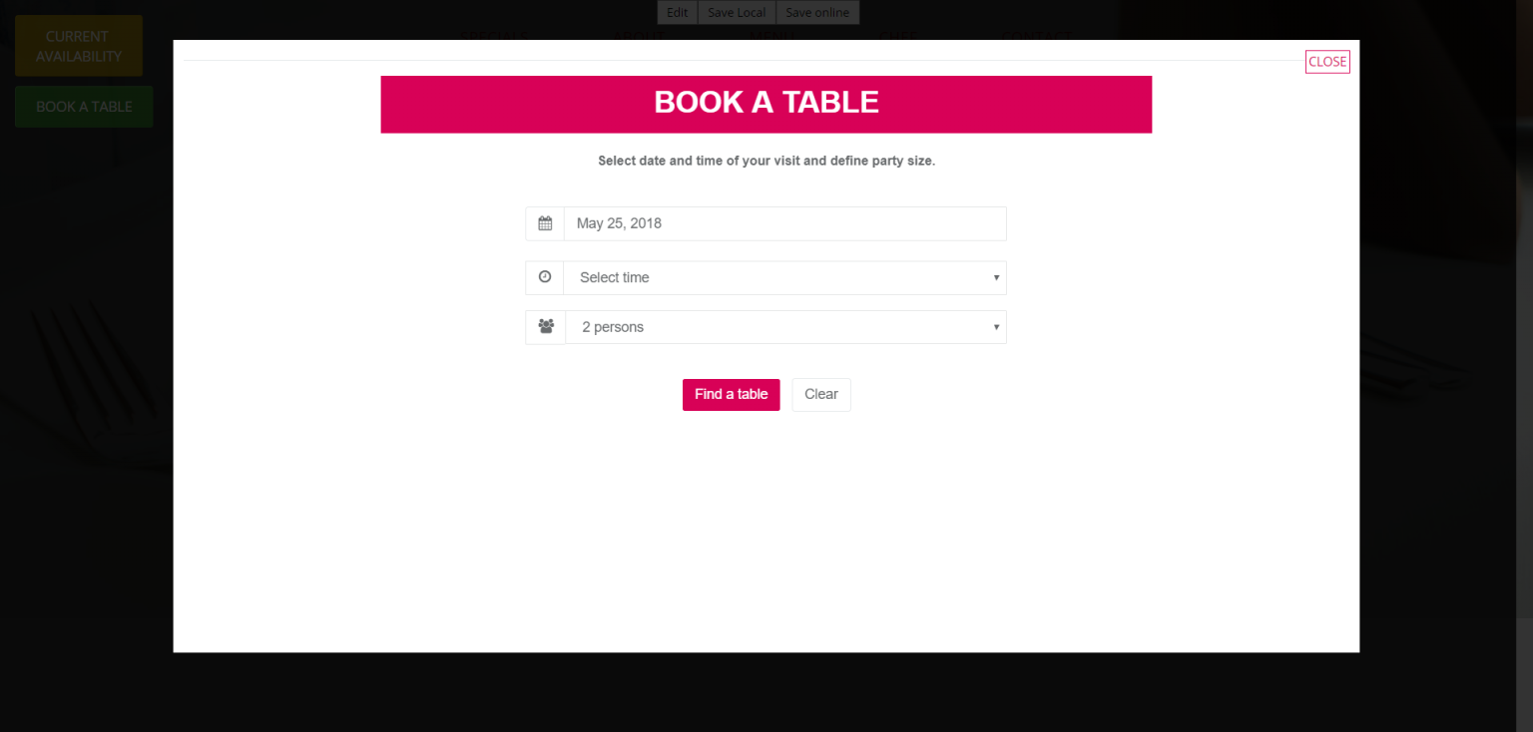Click the 'Select date and time' instruction text
The height and width of the screenshot is (732, 1533).
click(x=766, y=161)
